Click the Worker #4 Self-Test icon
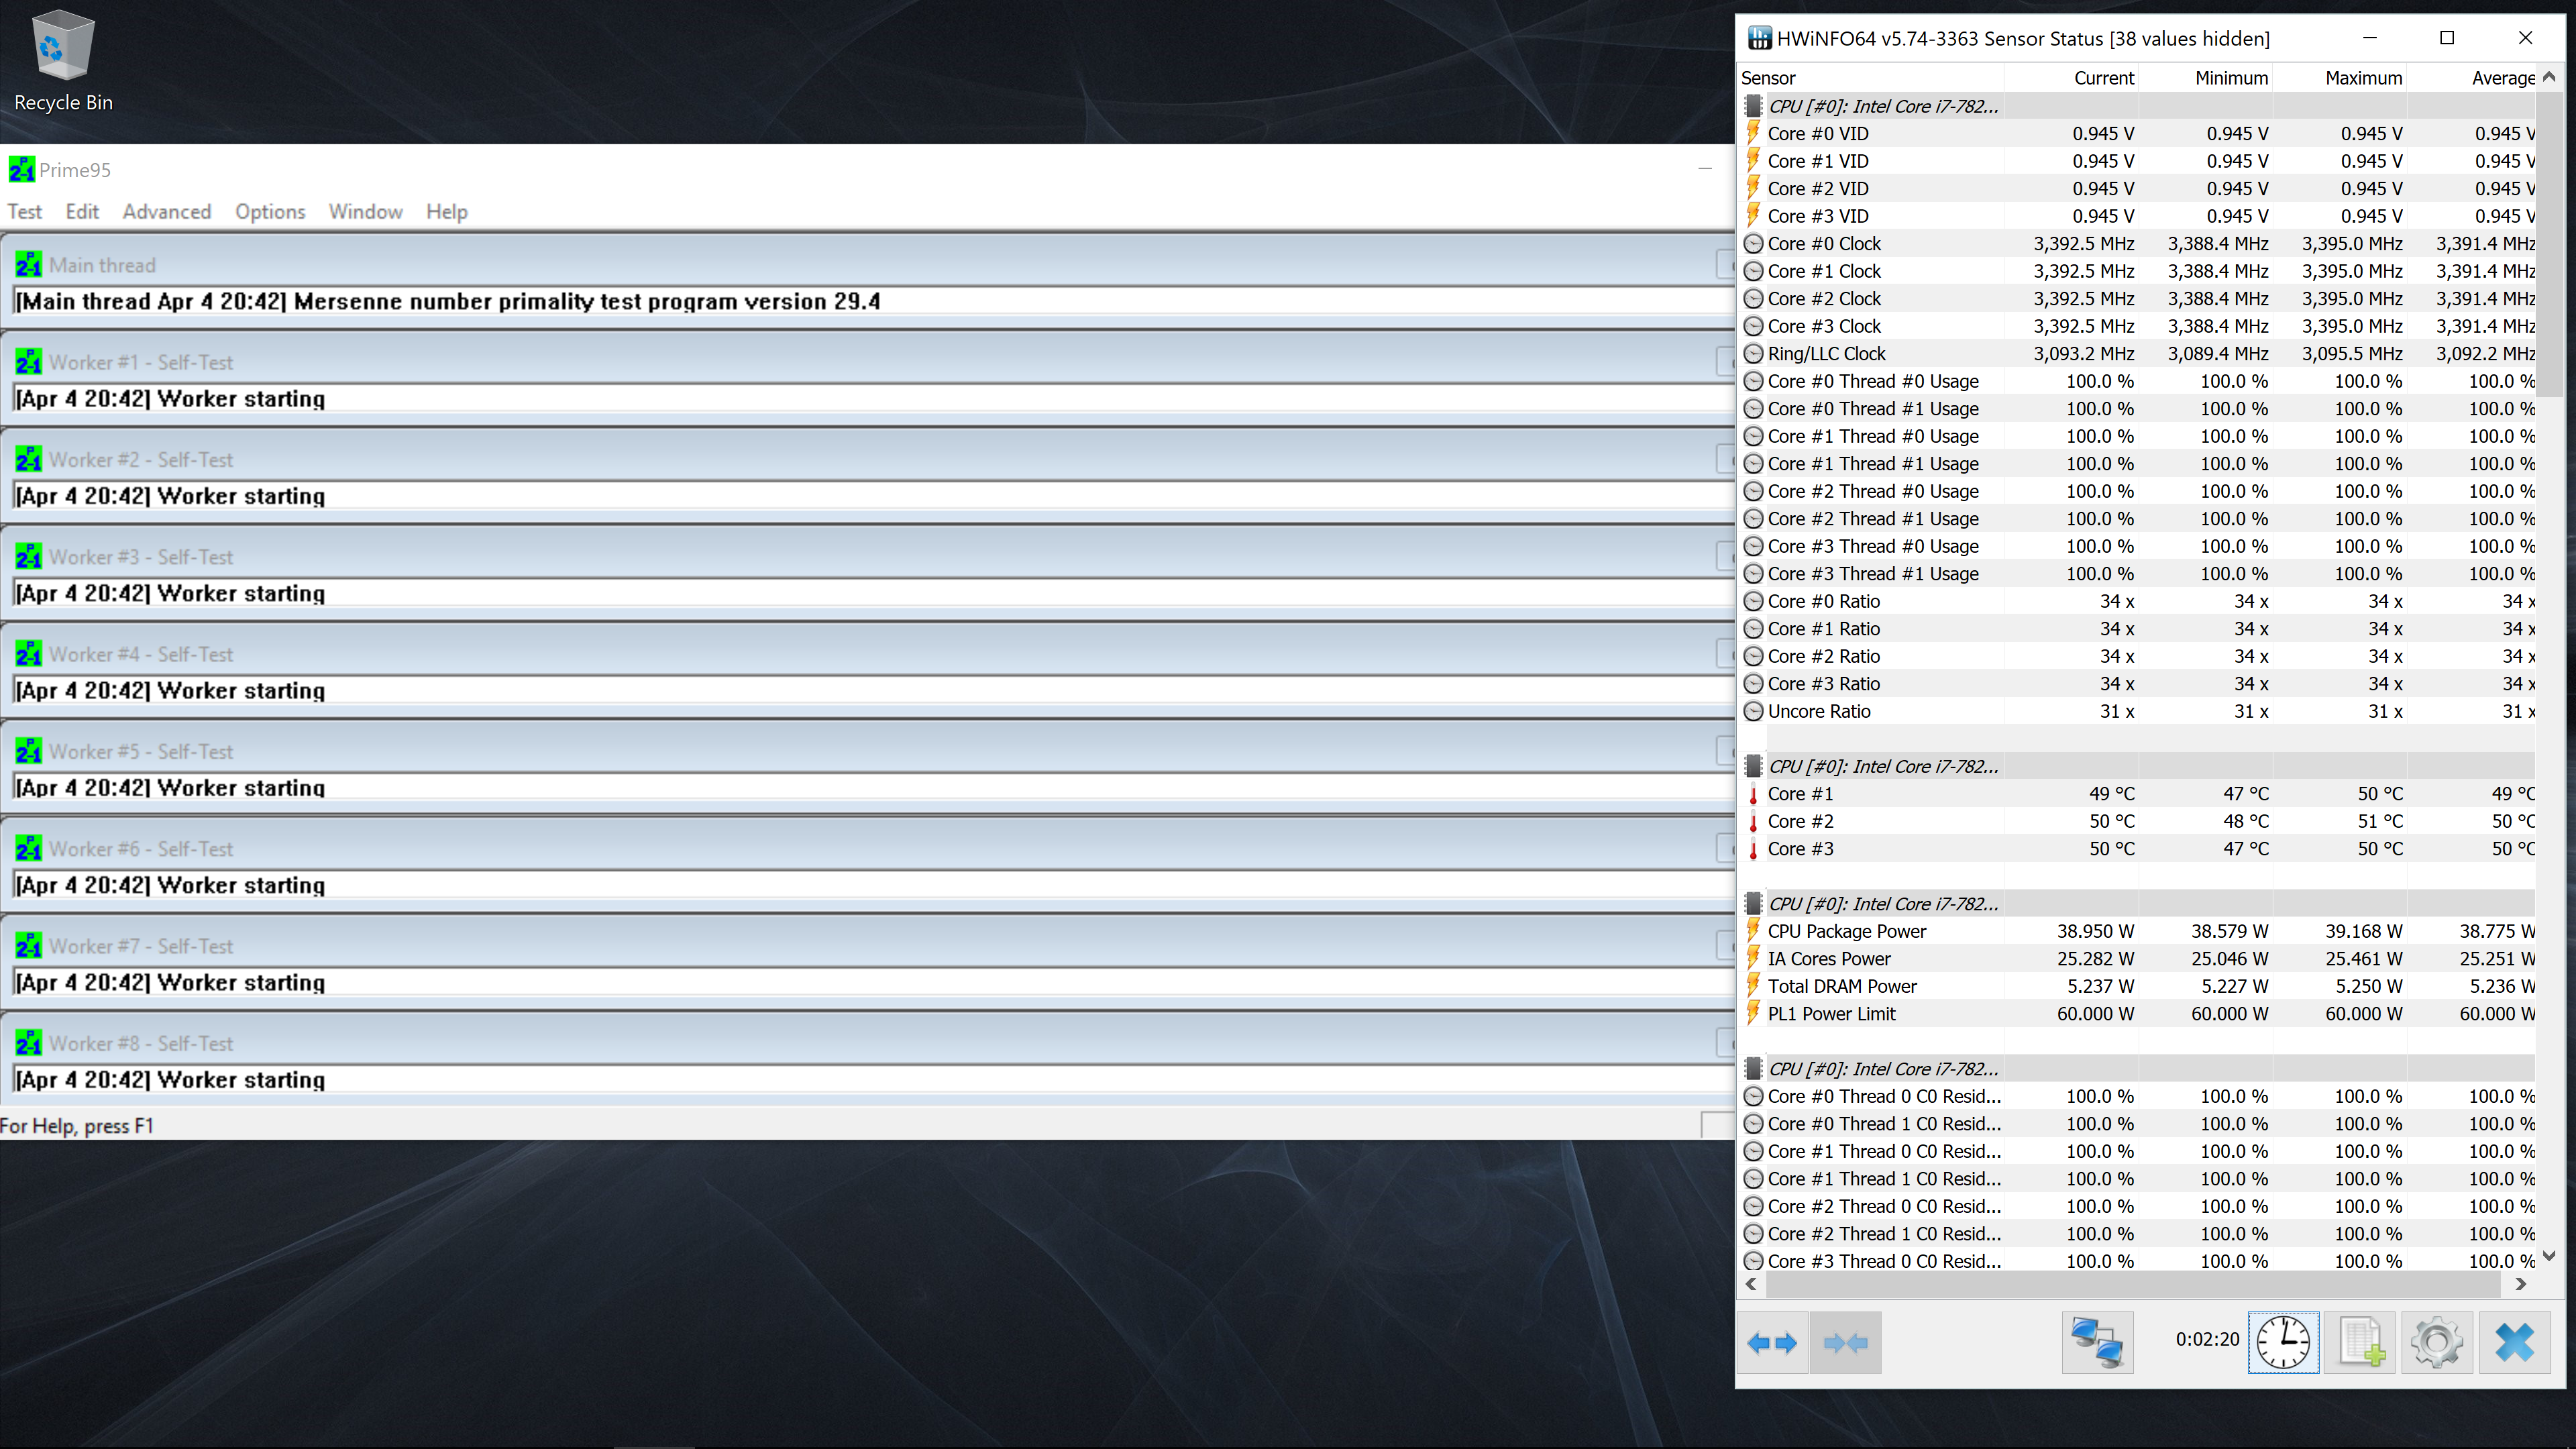2576x1449 pixels. pyautogui.click(x=29, y=654)
